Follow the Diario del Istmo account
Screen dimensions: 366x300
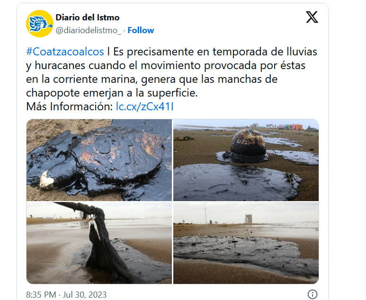(141, 30)
